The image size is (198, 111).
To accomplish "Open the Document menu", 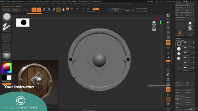I will pos(19,4).
